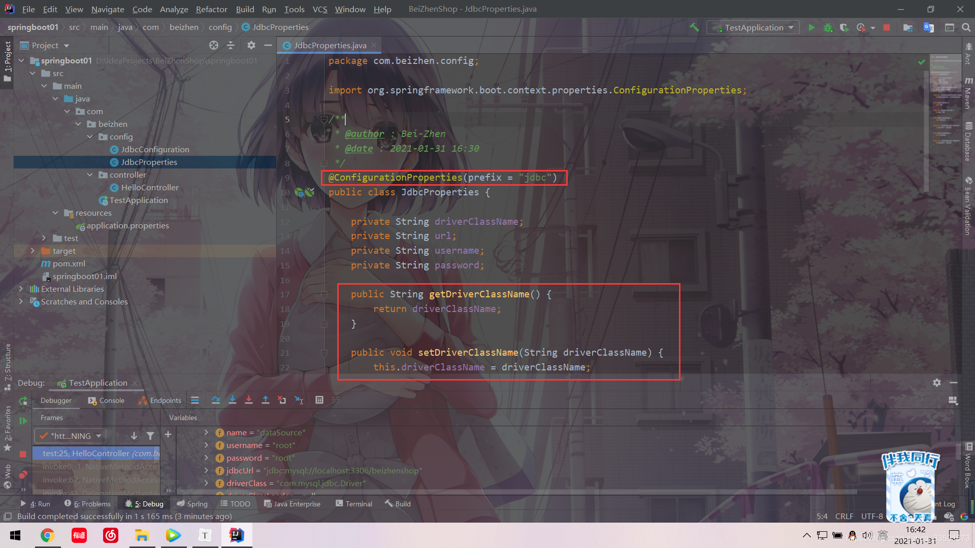Expand the target folder in the project tree

tap(32, 251)
